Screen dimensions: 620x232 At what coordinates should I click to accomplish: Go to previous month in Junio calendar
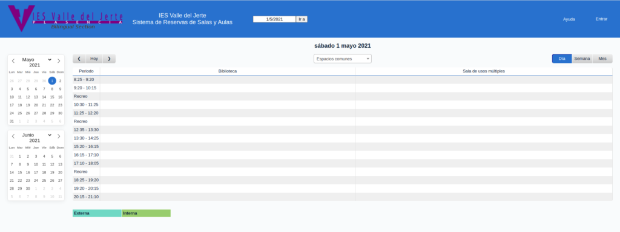click(13, 136)
